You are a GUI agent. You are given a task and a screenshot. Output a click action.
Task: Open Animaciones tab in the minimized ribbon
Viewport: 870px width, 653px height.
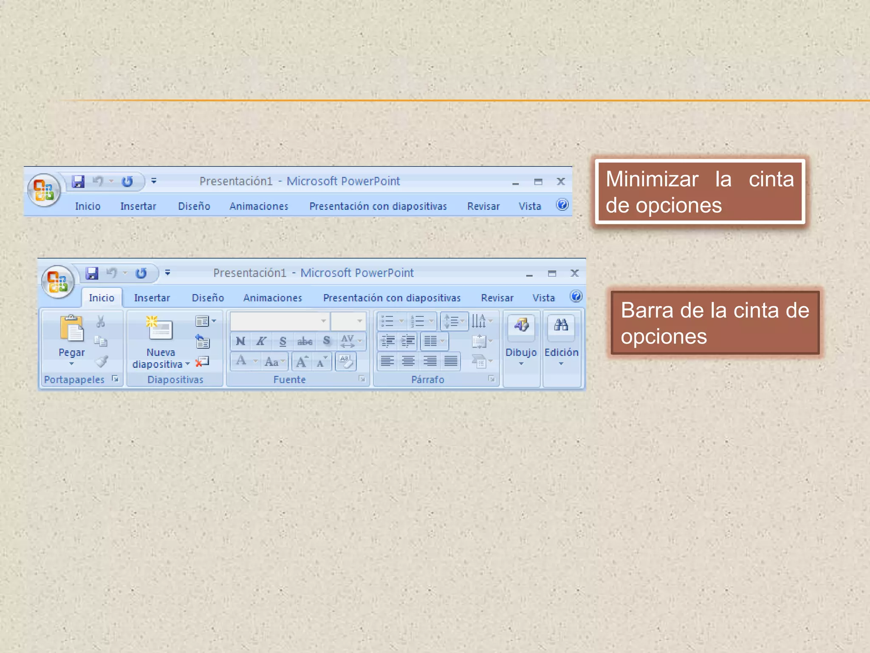point(259,206)
